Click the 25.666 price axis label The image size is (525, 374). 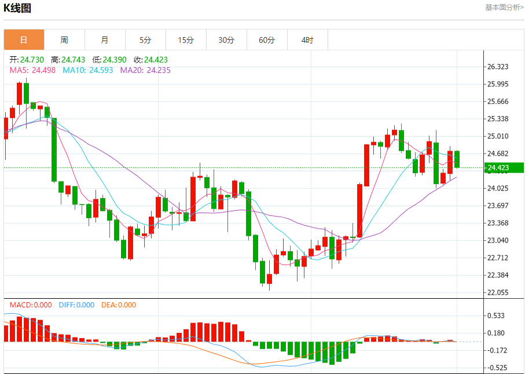(498, 101)
